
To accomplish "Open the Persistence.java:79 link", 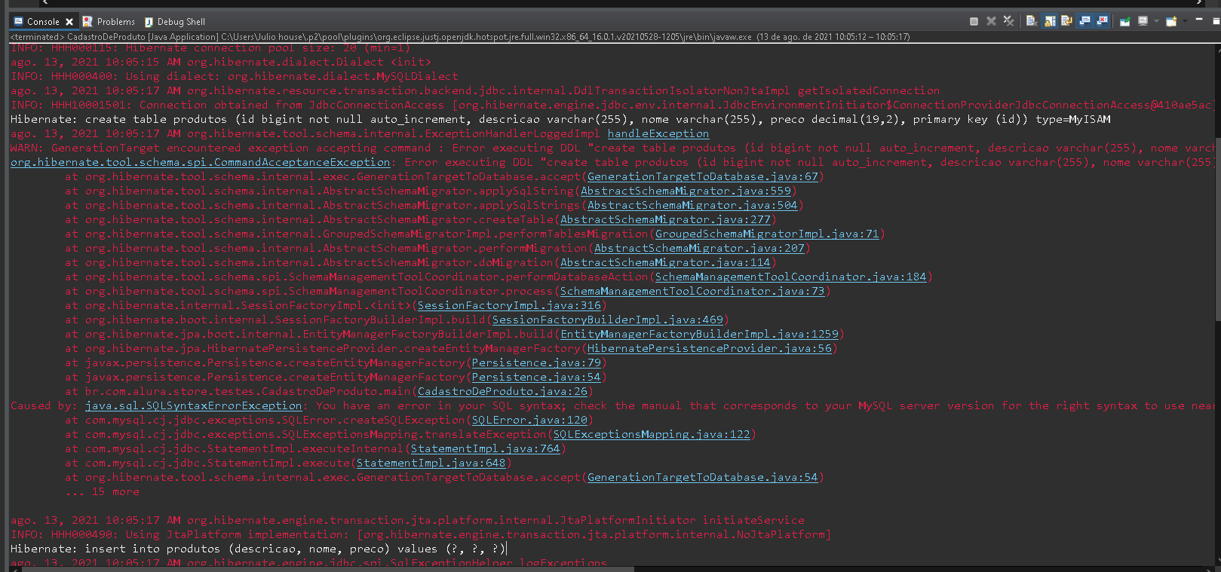I will 536,362.
